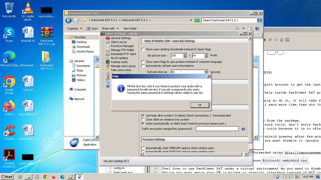Viewport: 321px width, 180px height.
Task: Click the Pushme notify icon
Action: (x=108, y=62)
